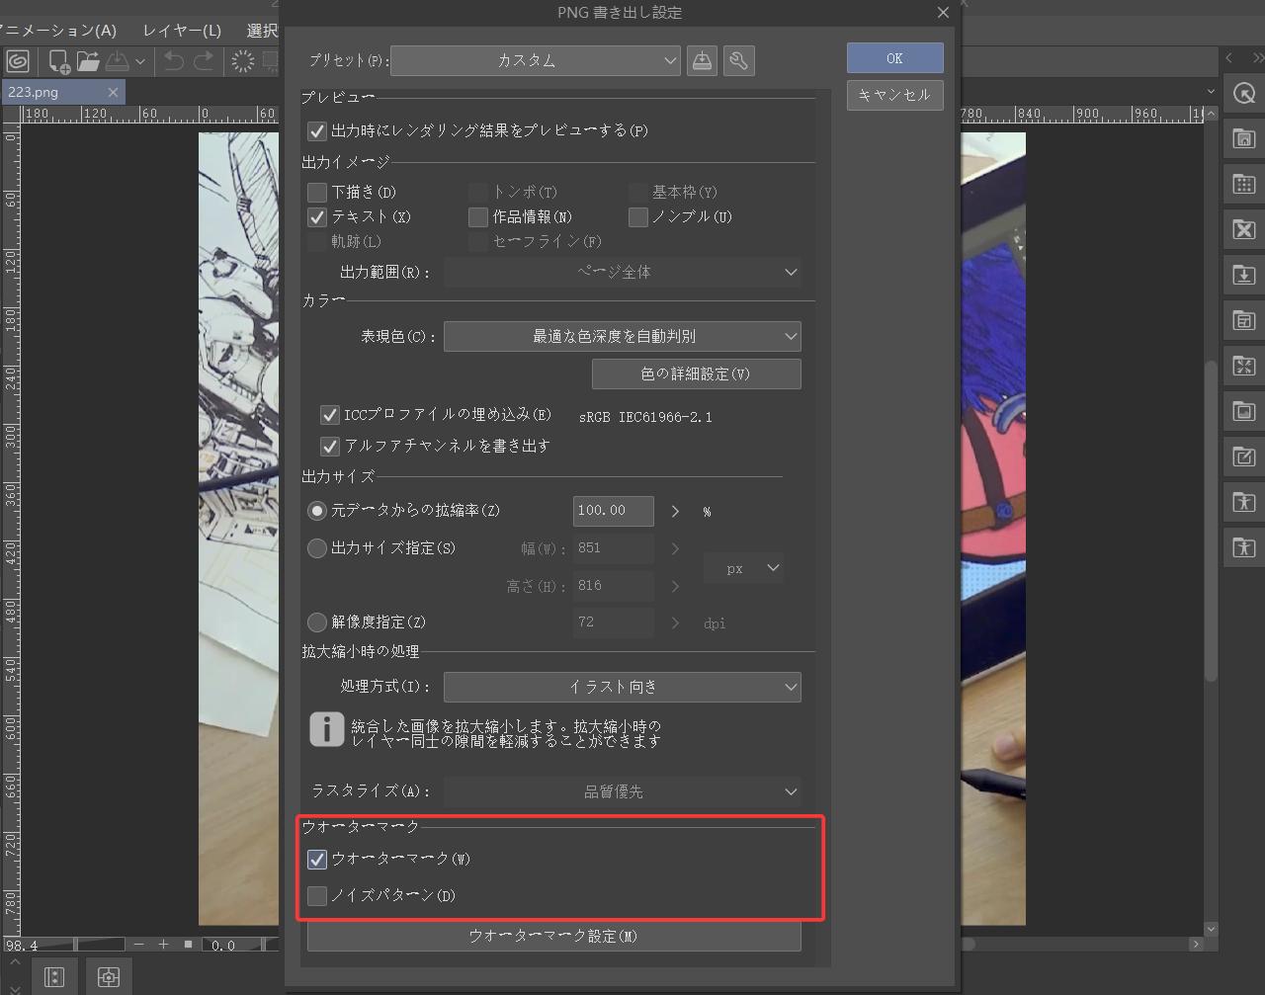Enable the ノイズパターン(D) checkbox
This screenshot has height=995, width=1265.
pos(317,896)
